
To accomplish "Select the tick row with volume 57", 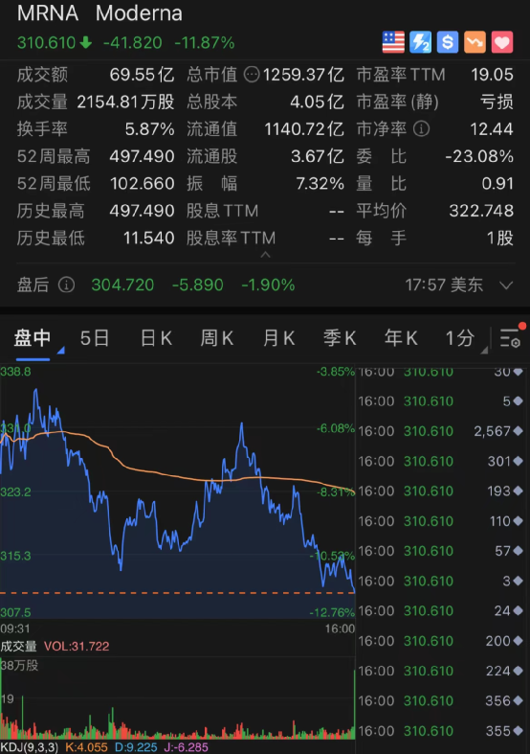I will tap(441, 551).
